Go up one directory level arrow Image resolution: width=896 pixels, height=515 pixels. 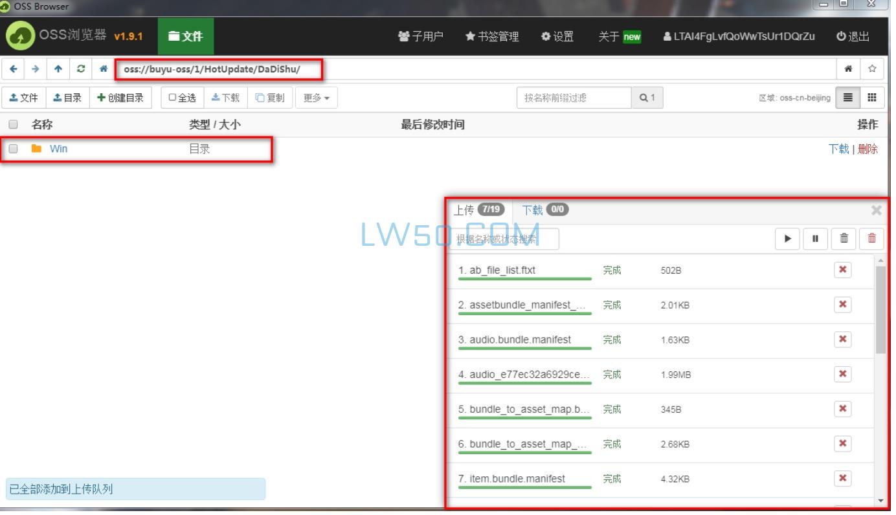coord(58,69)
